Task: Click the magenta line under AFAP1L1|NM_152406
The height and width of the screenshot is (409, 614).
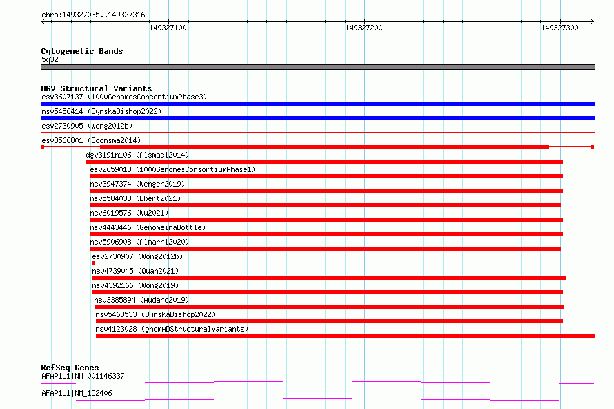Action: point(317,399)
